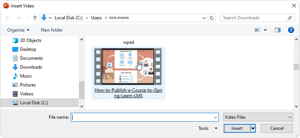This screenshot has width=300, height=138.
Task: Select Music in navigation pane
Action: [x=26, y=76]
